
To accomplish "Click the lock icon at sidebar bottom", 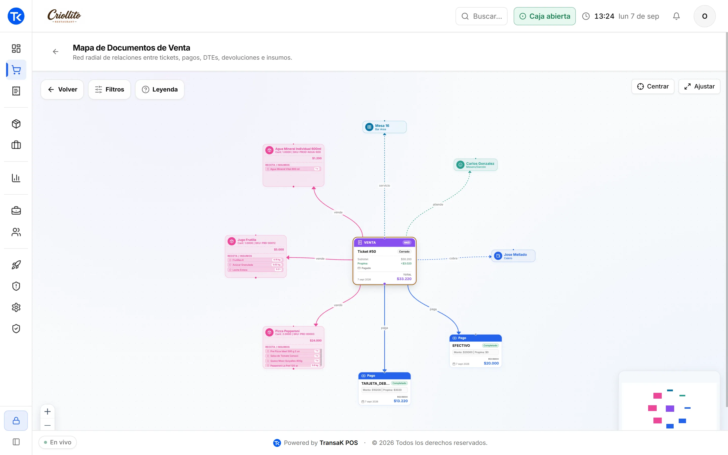I will [16, 420].
